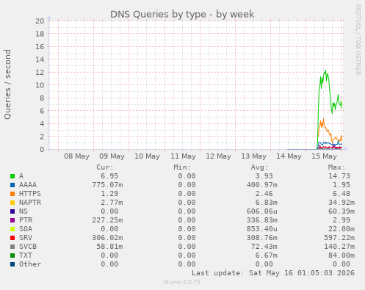Click the SOA average value 853.40u
The height and width of the screenshot is (290, 365).
(262, 229)
